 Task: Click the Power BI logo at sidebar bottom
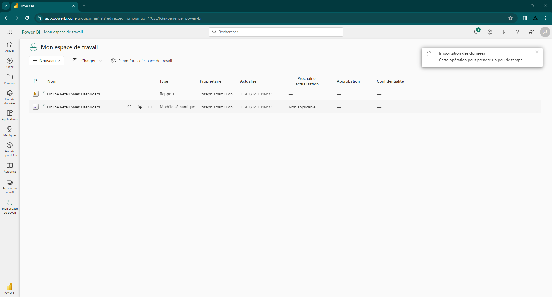10,288
